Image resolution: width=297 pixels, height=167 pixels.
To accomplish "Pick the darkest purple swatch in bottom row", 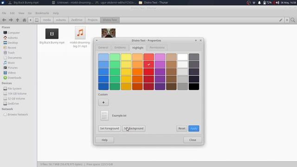I will tap(160, 86).
